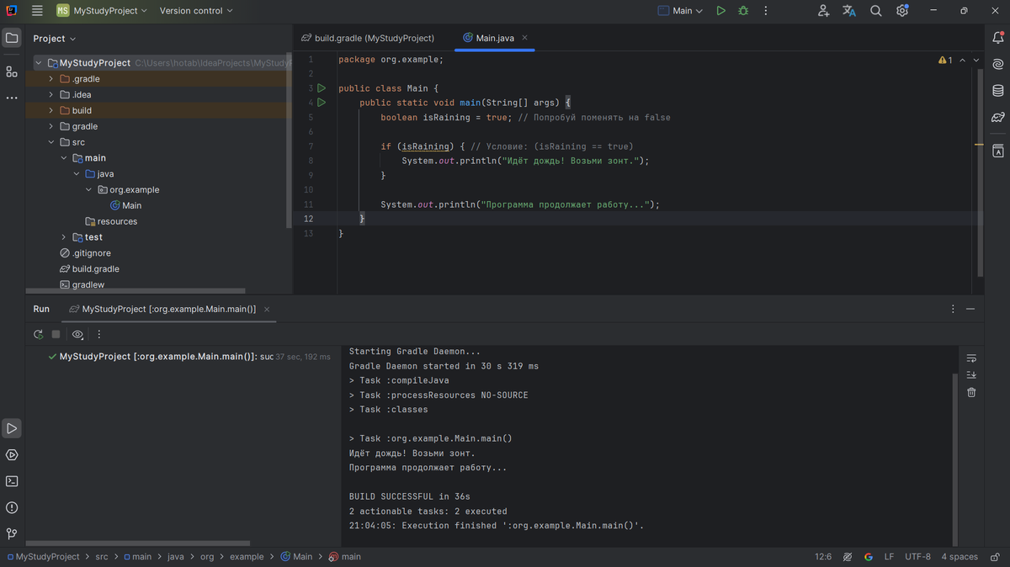
Task: Toggle scroll to end in console
Action: (971, 375)
